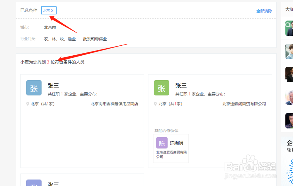Click the location pin icon in second card

(156, 104)
